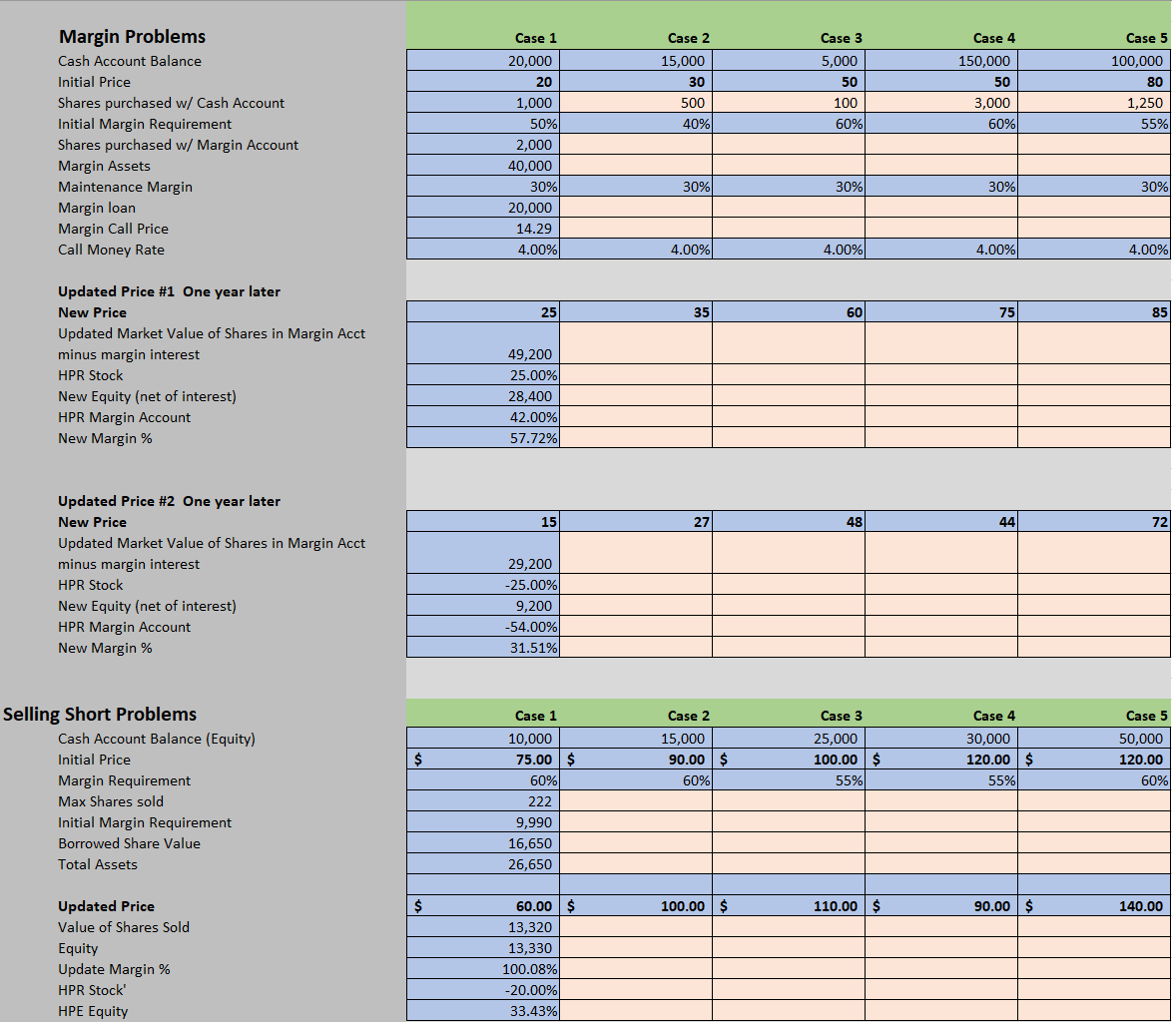
Task: Click the 'Selling Short Problems' heading
Action: click(x=100, y=715)
